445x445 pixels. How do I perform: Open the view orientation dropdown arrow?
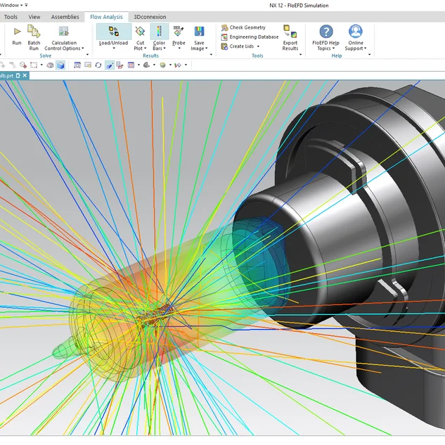click(x=155, y=65)
